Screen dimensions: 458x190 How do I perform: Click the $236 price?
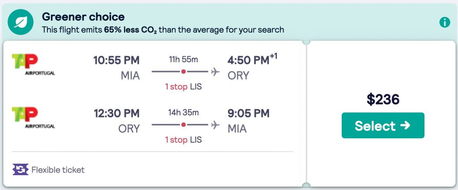tap(383, 100)
